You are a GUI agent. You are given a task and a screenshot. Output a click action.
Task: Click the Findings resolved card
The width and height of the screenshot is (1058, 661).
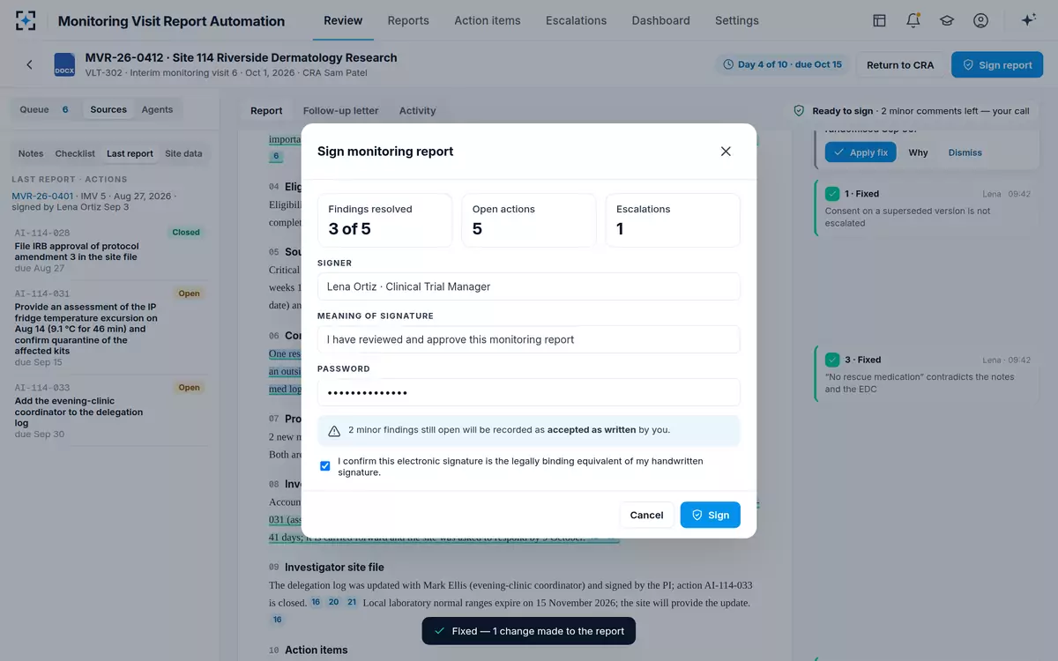coord(384,219)
